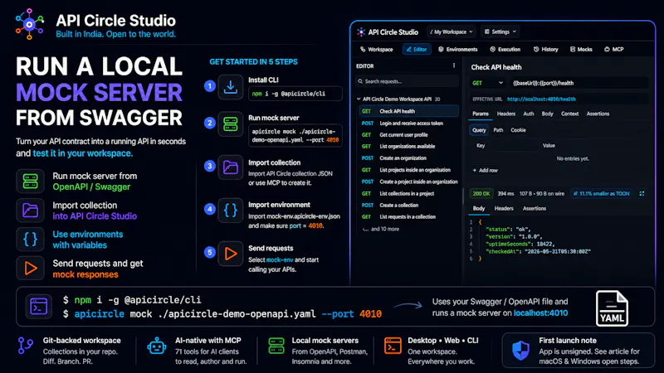Viewport: 664px width, 373px height.
Task: Open the History tab
Action: pyautogui.click(x=545, y=50)
